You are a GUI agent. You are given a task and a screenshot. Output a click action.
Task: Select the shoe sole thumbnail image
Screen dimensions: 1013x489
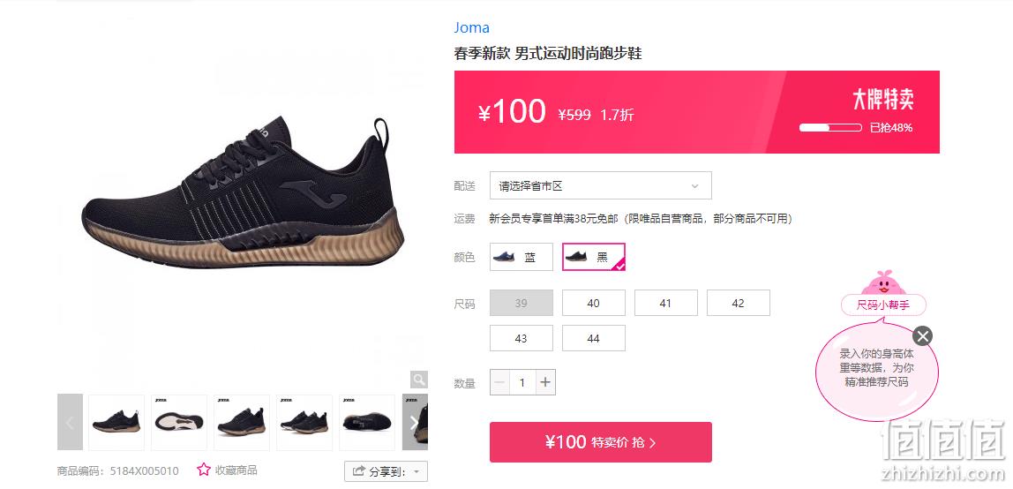[x=179, y=423]
